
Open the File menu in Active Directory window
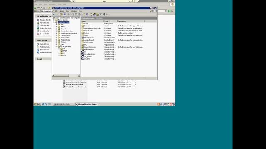[x=57, y=11]
